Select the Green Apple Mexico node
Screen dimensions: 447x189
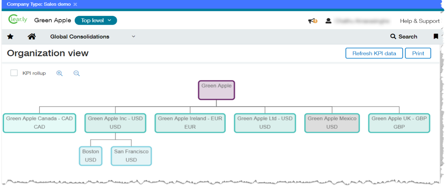[332, 123]
